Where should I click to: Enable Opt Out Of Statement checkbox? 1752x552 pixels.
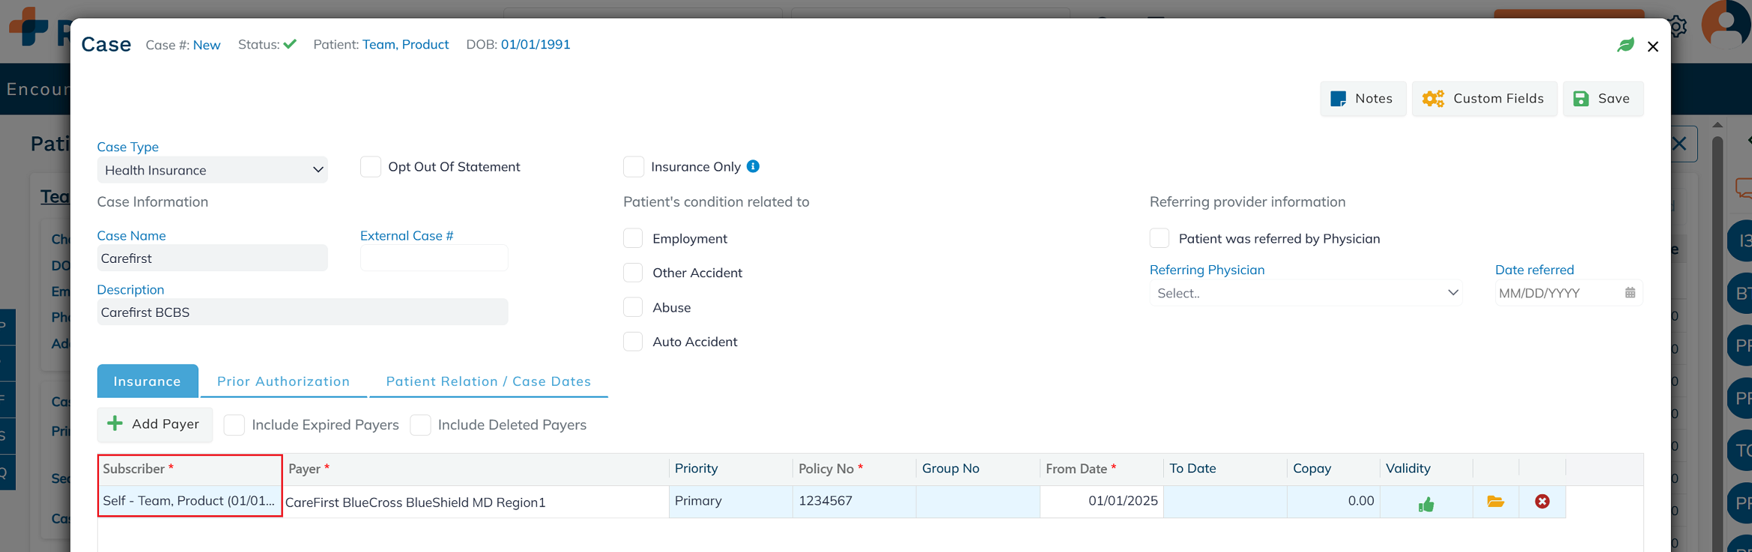point(371,166)
